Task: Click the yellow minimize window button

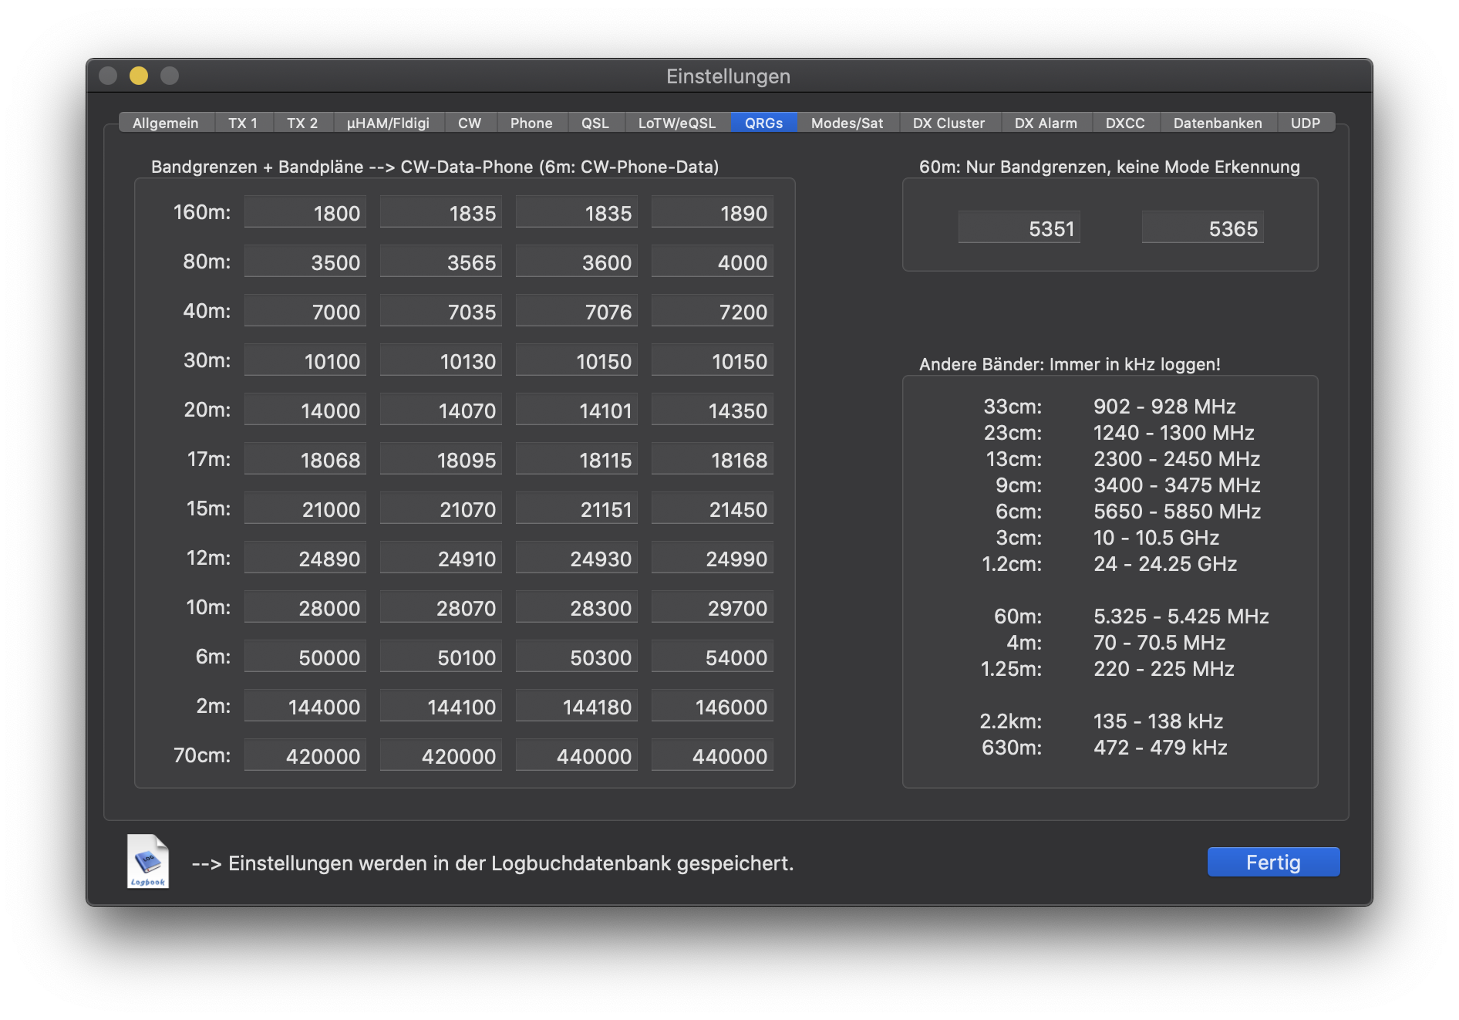Action: point(139,76)
